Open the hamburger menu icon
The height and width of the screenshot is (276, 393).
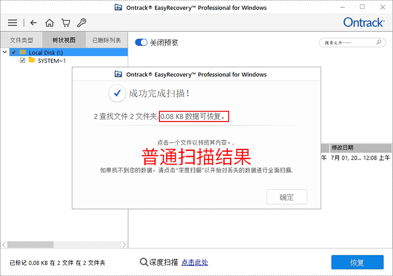[x=12, y=23]
